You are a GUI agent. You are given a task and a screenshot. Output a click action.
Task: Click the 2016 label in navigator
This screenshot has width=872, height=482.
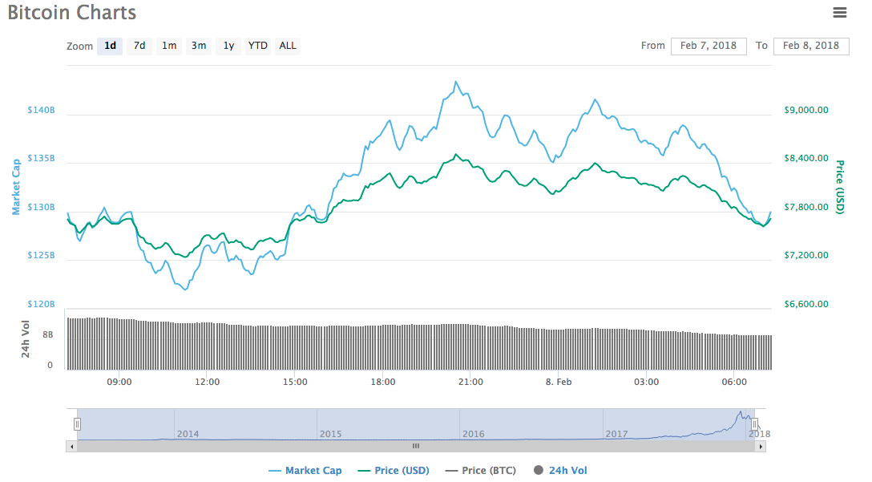pos(473,434)
